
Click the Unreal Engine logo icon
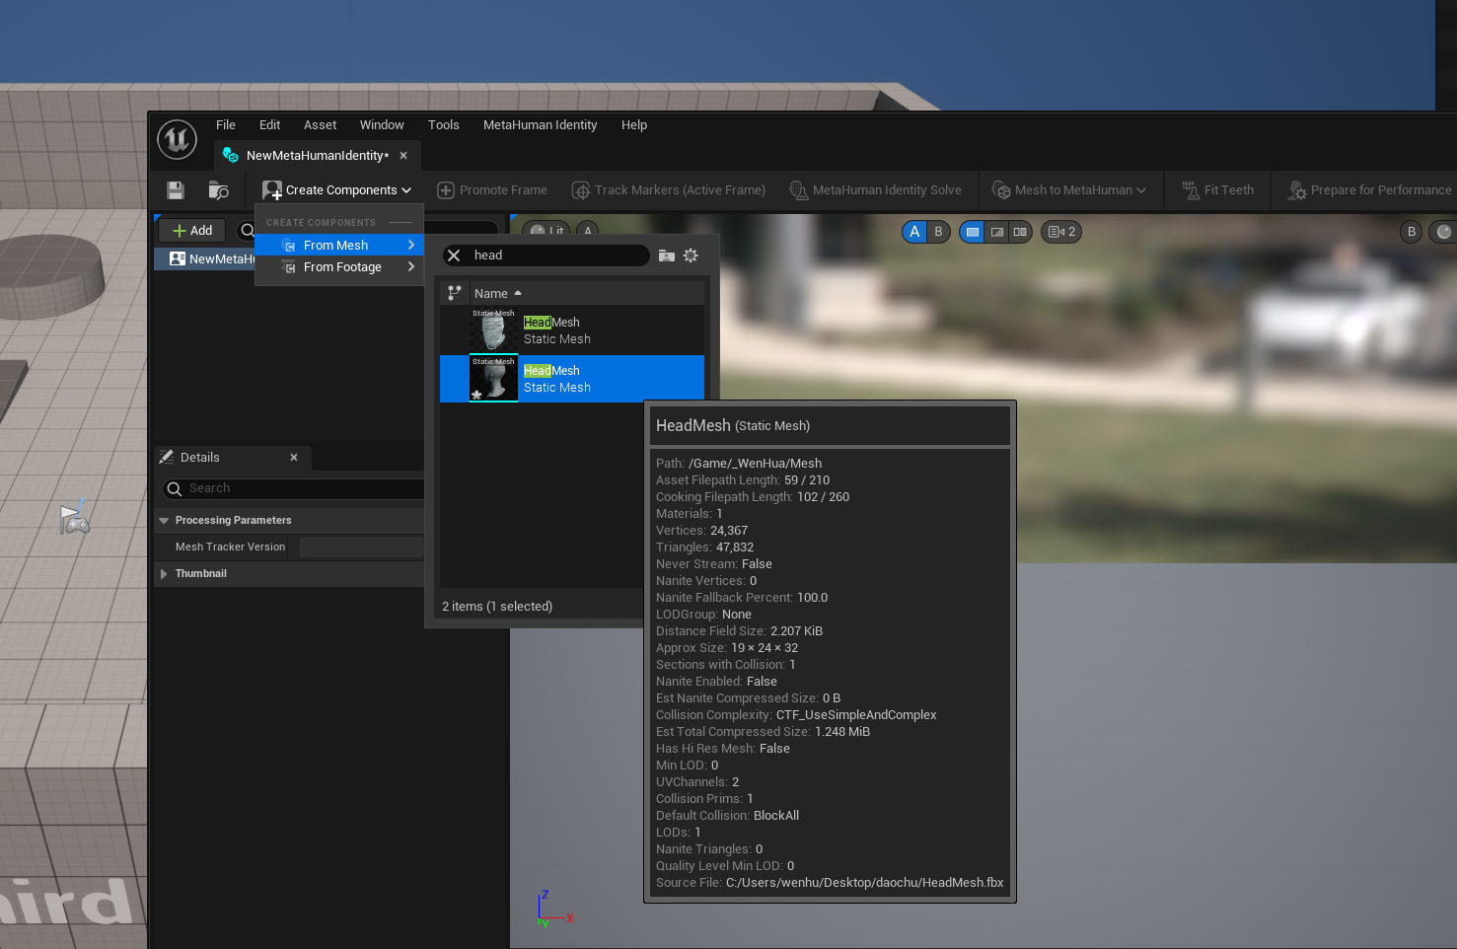[178, 139]
